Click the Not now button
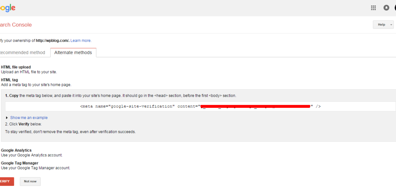 click(30, 181)
